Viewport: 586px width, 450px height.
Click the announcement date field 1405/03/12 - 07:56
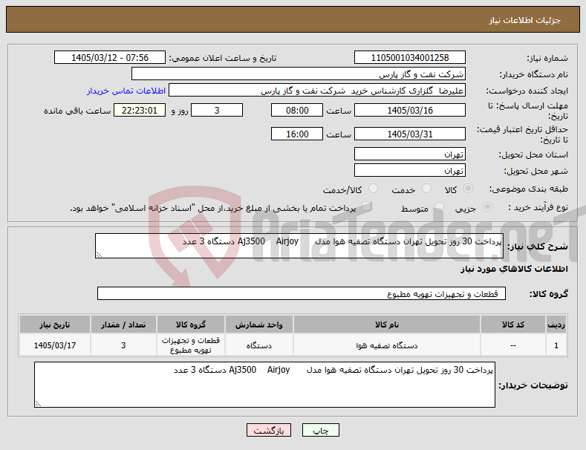click(110, 58)
